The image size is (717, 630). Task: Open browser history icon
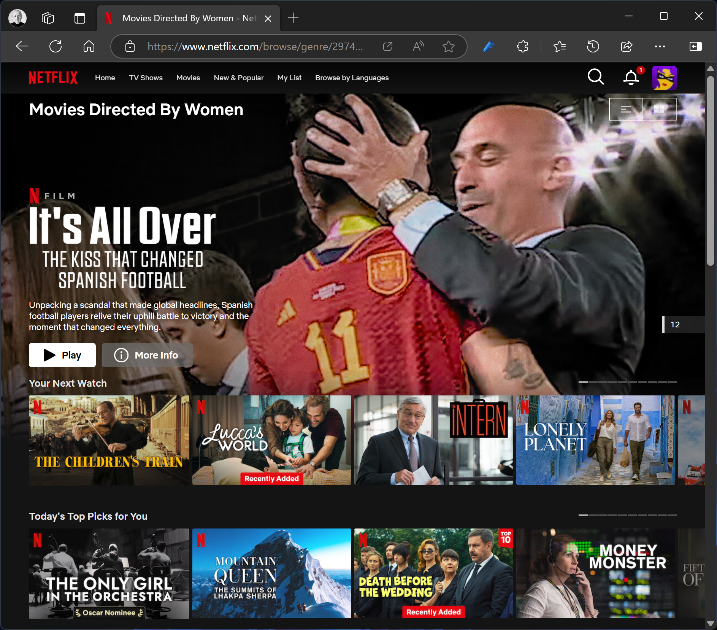[593, 46]
